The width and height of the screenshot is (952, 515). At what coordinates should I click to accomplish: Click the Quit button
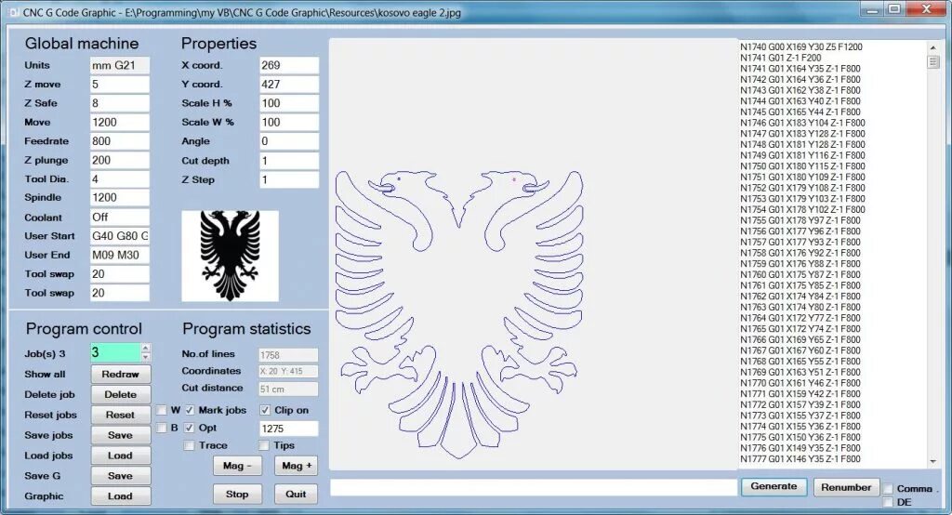point(297,495)
